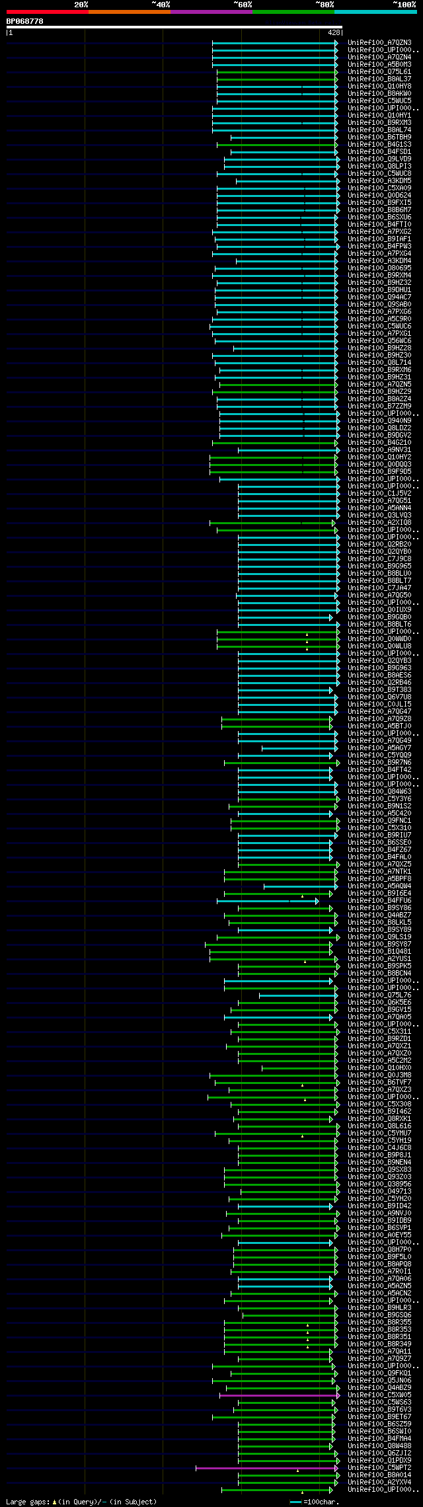Image resolution: width=423 pixels, height=1507 pixels.
Task: Select hit label UniRef100_B9FXI5
Action: pos(379,203)
